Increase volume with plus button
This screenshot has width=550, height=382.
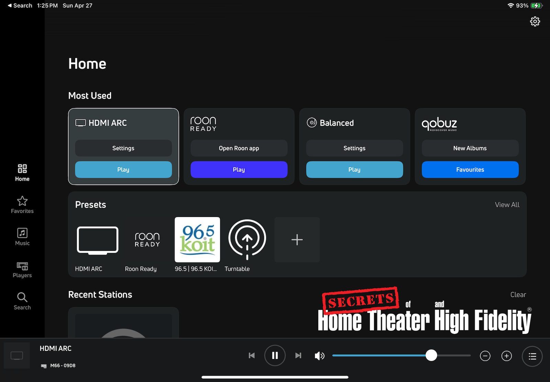click(507, 356)
